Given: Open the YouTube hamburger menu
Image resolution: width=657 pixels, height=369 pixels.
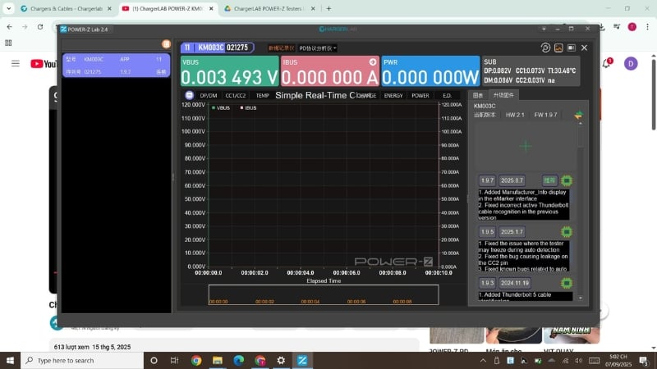Looking at the screenshot, I should coord(15,64).
